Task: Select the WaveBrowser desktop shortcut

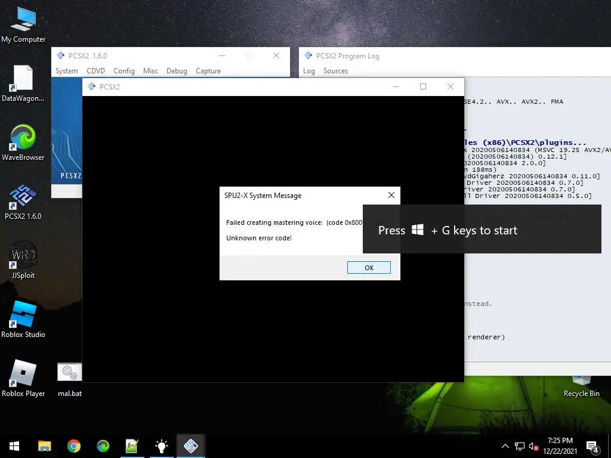Action: click(23, 143)
